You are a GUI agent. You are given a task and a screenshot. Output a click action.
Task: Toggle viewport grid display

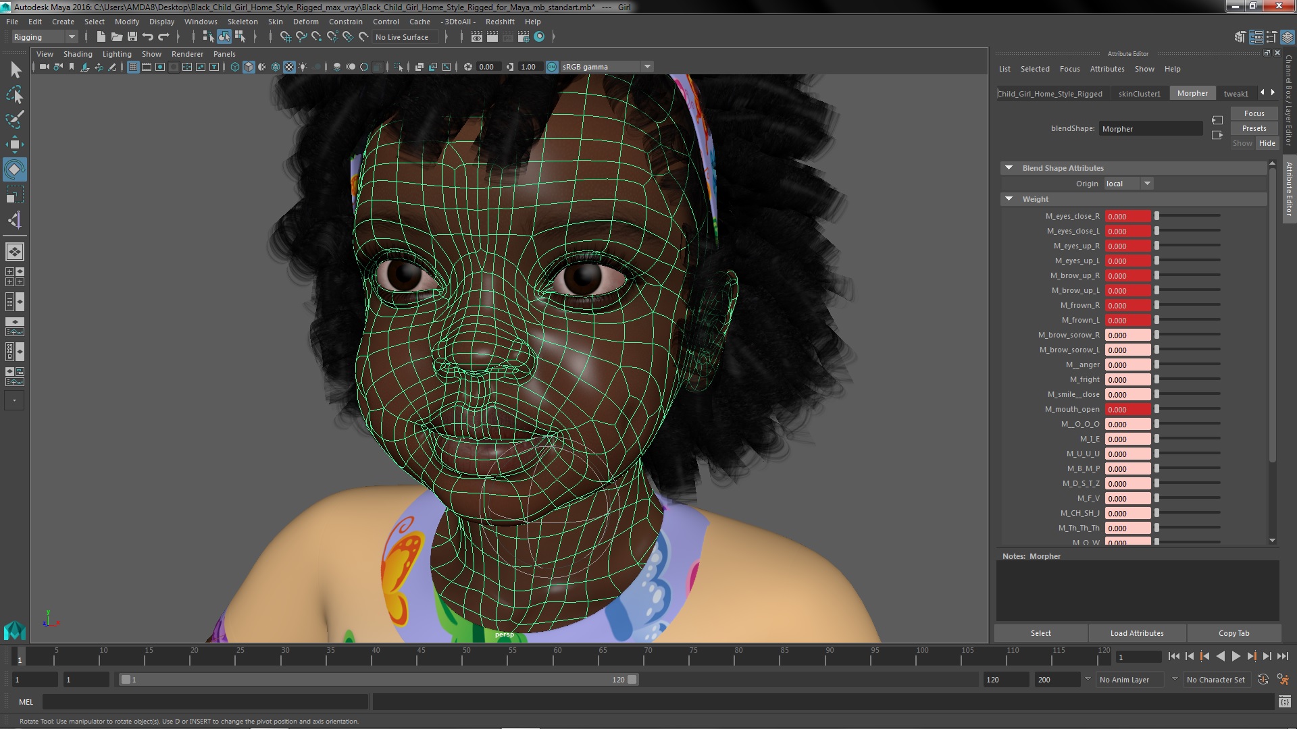(x=133, y=67)
